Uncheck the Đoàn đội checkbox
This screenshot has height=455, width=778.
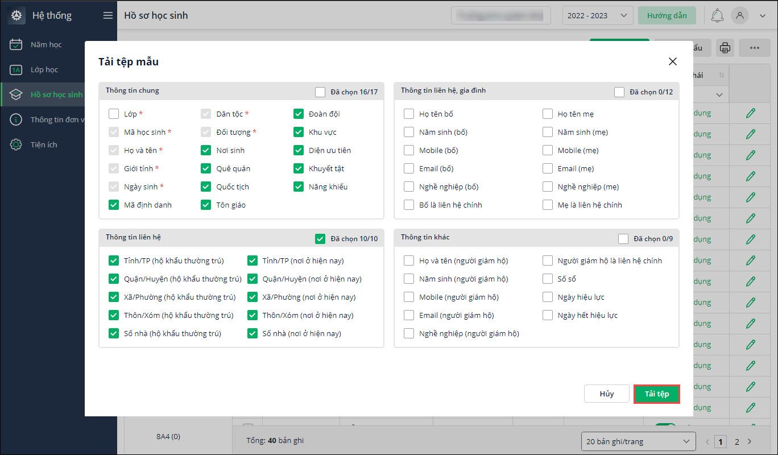[299, 114]
